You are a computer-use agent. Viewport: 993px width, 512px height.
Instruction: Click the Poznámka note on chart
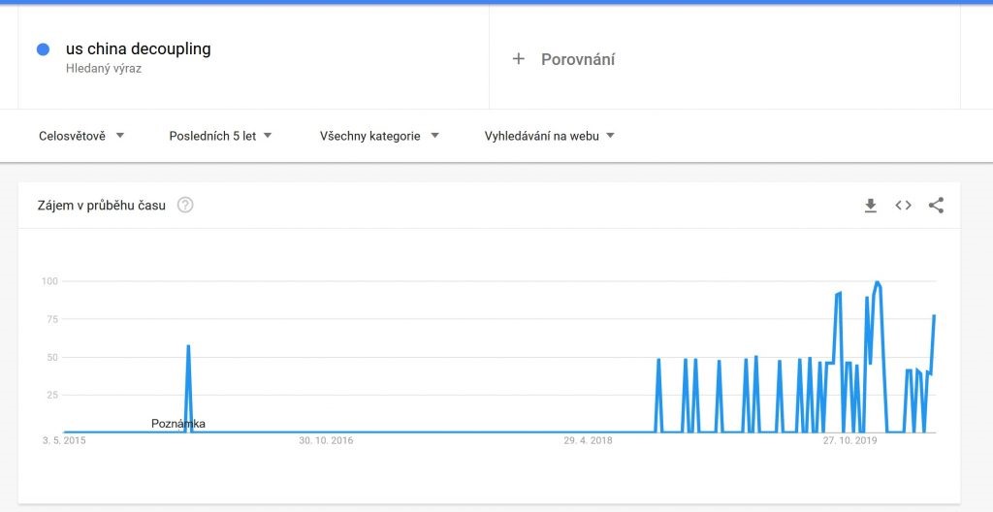coord(178,424)
